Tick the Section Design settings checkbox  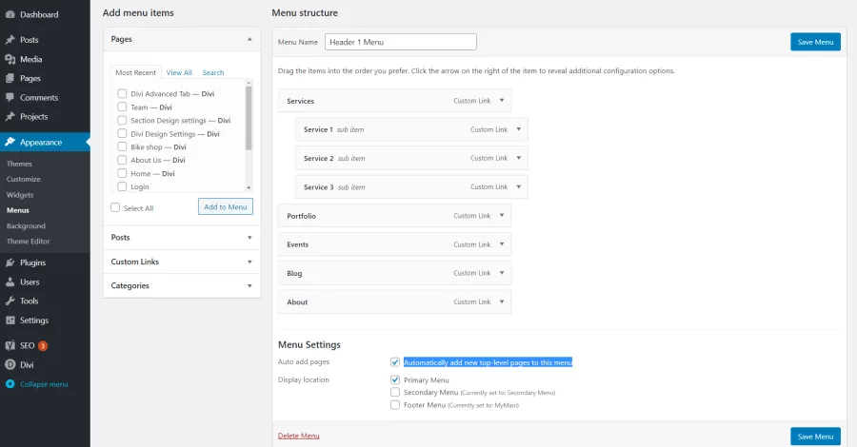(x=122, y=120)
